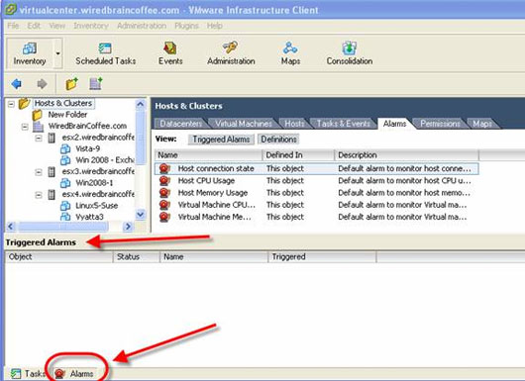
Task: Select the Vyatta3 virtual machine icon
Action: click(x=65, y=217)
